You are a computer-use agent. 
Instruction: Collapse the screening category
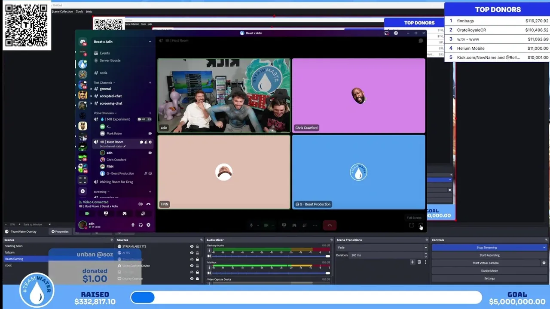pyautogui.click(x=101, y=192)
